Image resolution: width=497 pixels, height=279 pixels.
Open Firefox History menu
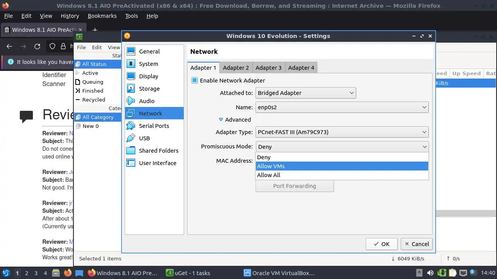[70, 16]
